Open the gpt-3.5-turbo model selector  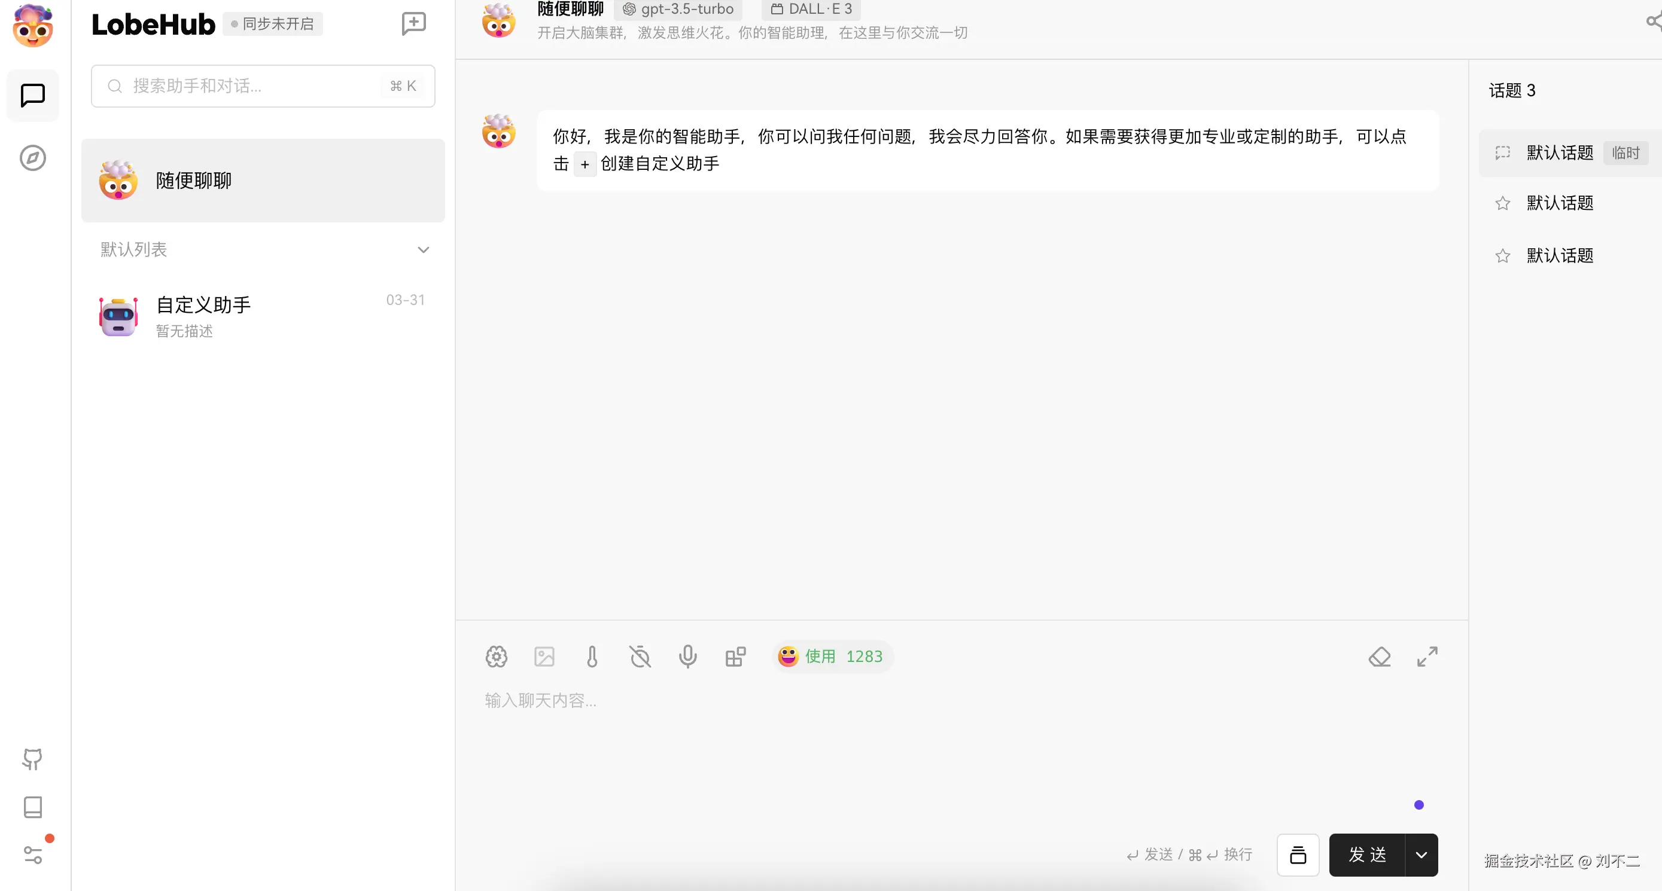[678, 9]
